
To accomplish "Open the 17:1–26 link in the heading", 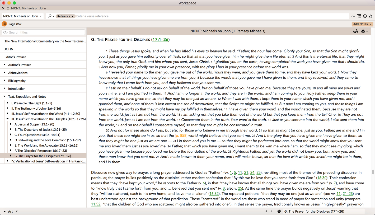I will click(x=160, y=40).
